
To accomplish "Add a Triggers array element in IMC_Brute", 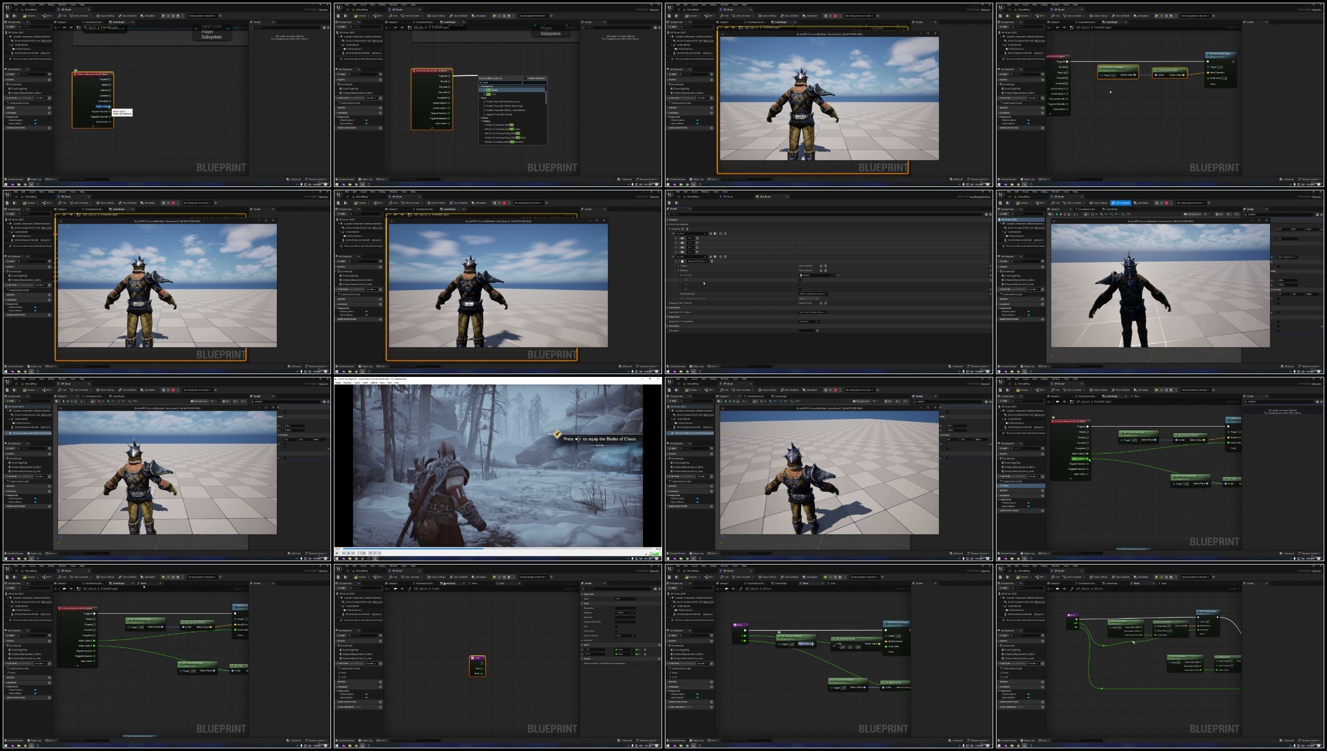I will click(821, 266).
